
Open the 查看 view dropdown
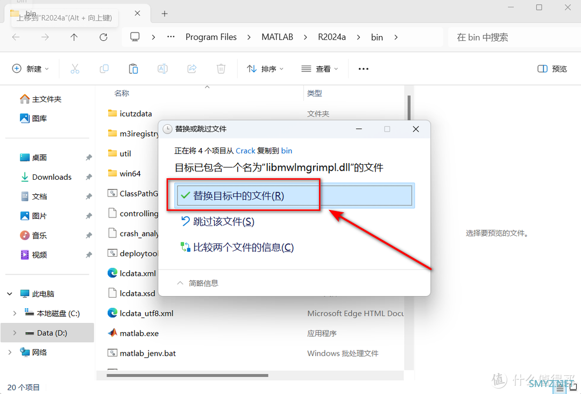320,68
